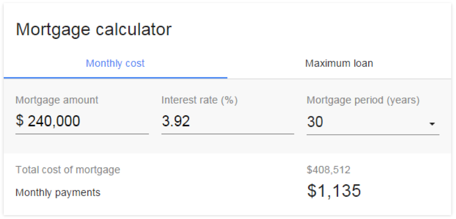Open the Maximum loan tab
Screen dimensions: 456x219
pyautogui.click(x=339, y=63)
